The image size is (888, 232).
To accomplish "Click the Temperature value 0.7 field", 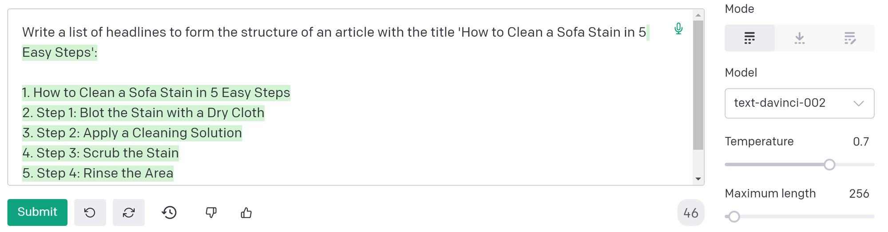I will coord(861,142).
